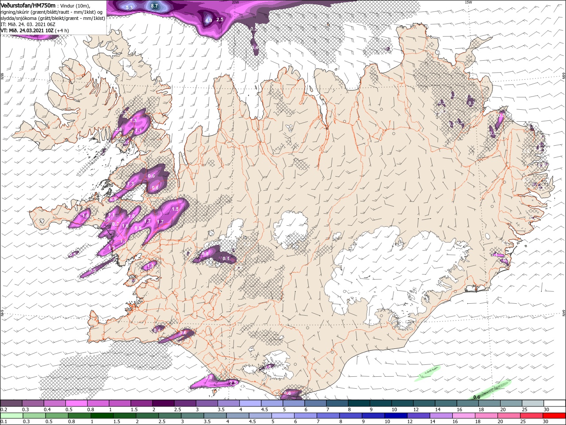Click the 0.4 label on the snow scale legend
Image resolution: width=566 pixels, height=425 pixels.
(x=47, y=410)
